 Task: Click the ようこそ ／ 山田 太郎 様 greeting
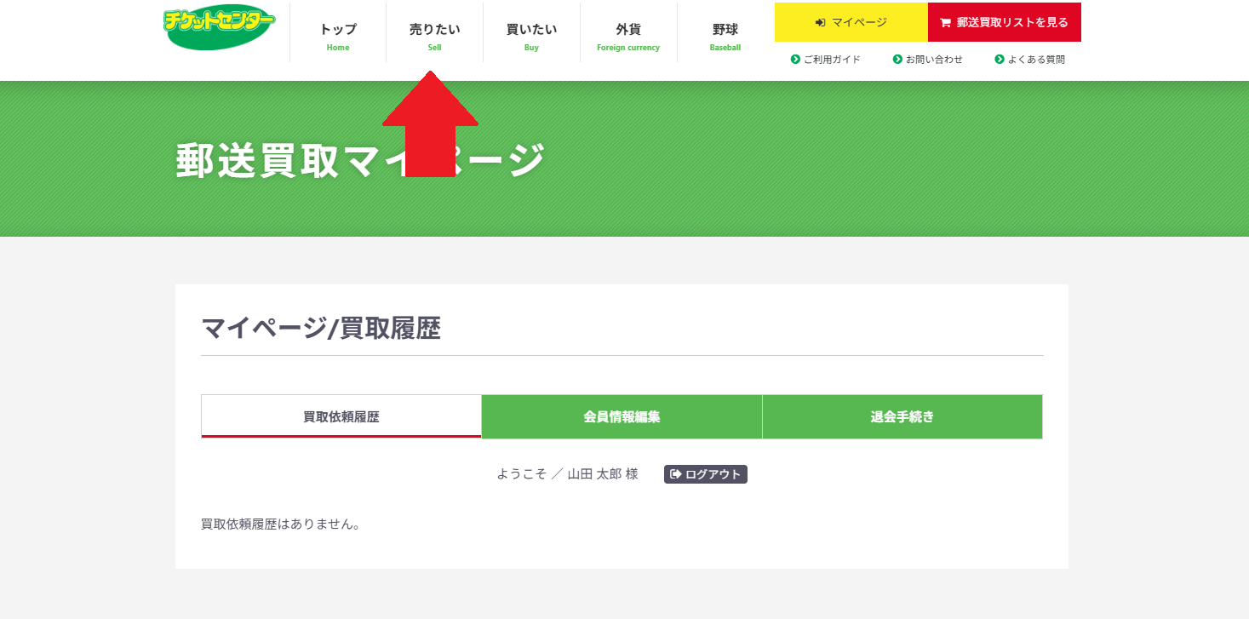[x=567, y=474]
